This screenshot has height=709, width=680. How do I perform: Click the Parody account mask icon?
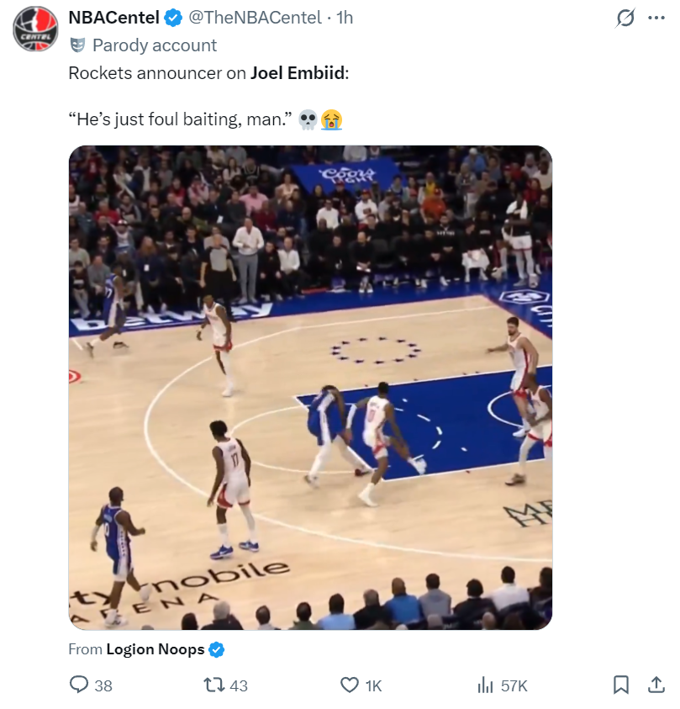pyautogui.click(x=76, y=45)
